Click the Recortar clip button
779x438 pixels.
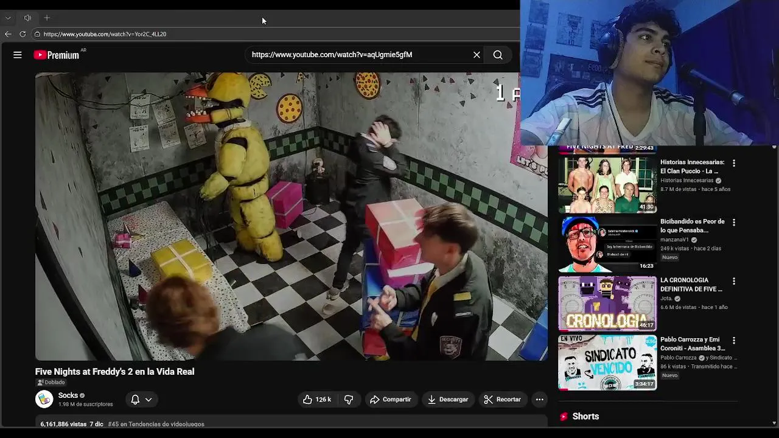pyautogui.click(x=502, y=399)
